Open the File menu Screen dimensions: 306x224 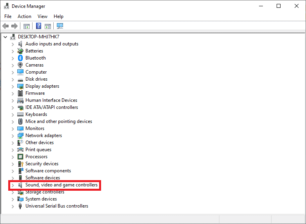pyautogui.click(x=8, y=16)
